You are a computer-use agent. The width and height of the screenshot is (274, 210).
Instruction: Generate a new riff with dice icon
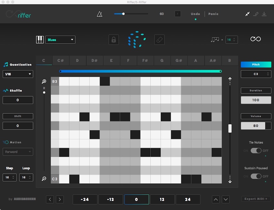[x=137, y=39]
